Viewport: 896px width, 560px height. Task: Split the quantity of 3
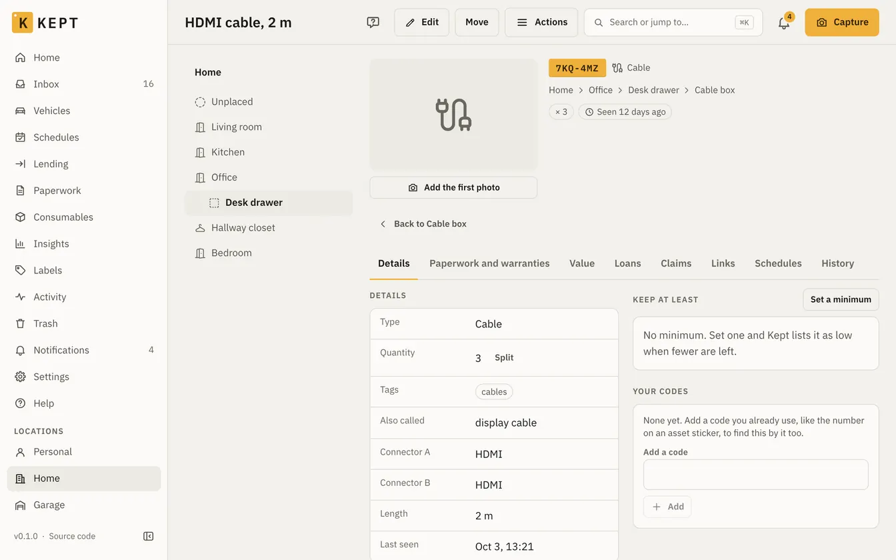504,358
